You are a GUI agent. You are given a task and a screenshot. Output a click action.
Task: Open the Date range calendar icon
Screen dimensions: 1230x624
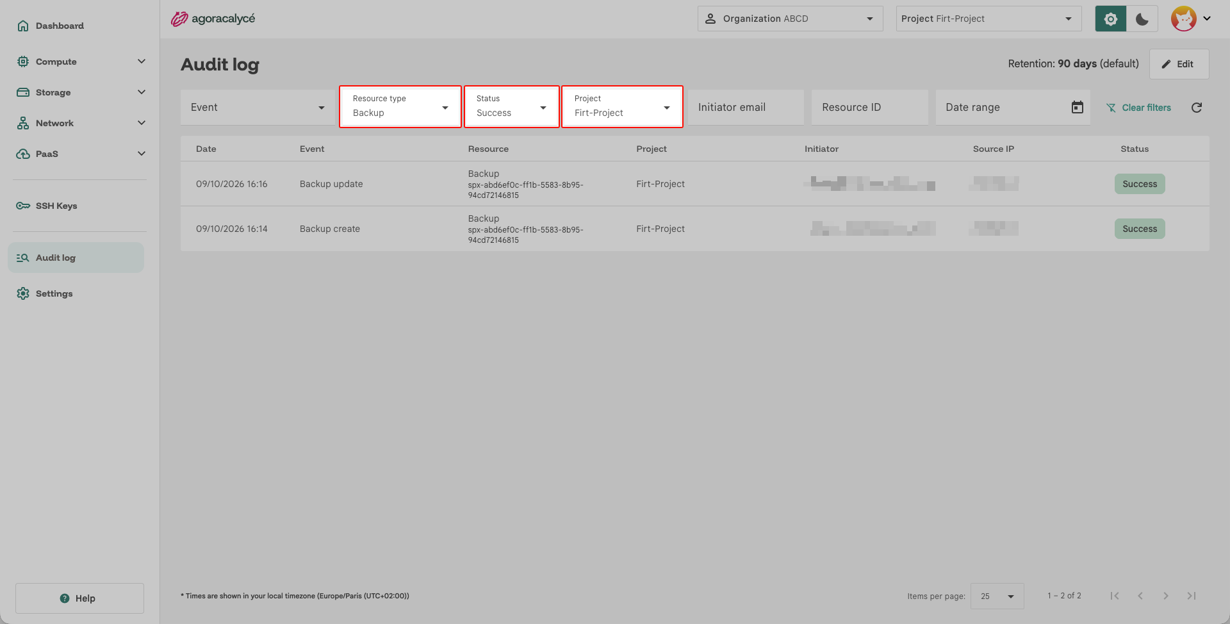point(1078,107)
